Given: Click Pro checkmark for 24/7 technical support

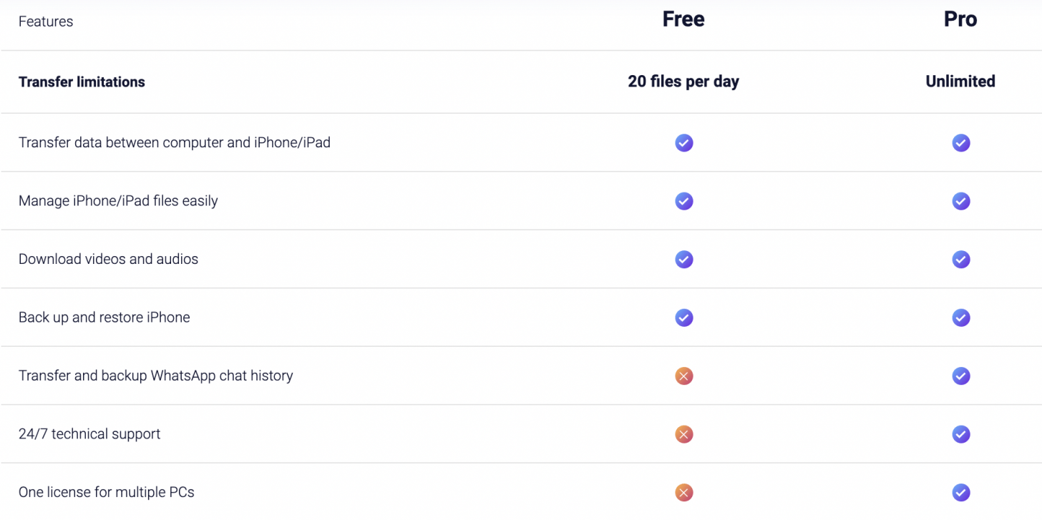Looking at the screenshot, I should point(960,434).
